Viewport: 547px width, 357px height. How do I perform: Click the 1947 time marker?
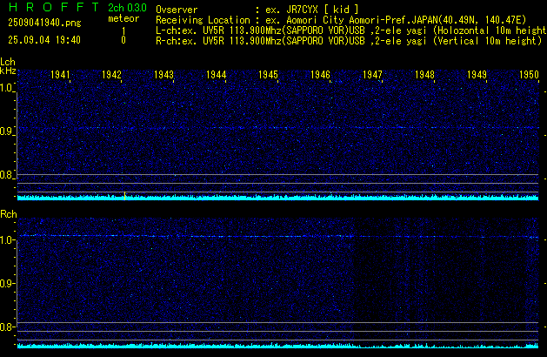pyautogui.click(x=372, y=75)
